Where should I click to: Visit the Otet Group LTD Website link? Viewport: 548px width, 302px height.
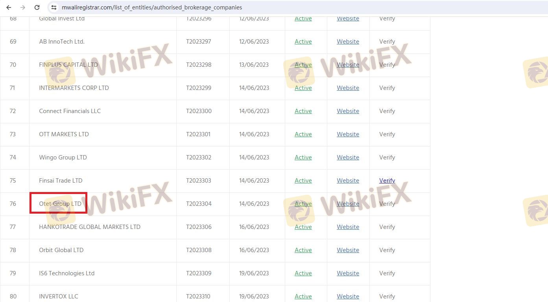[348, 204]
